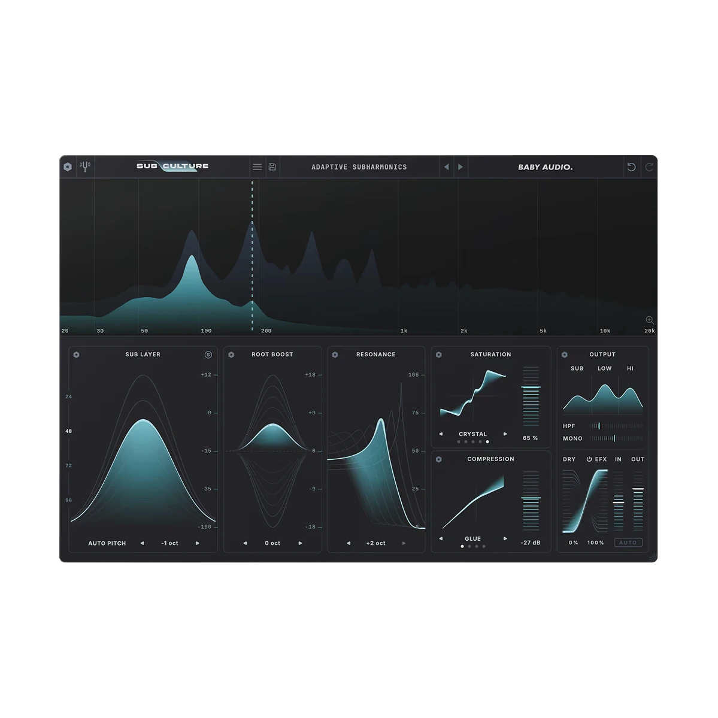The width and height of the screenshot is (718, 718).
Task: Click the Sub Culture logo
Action: [x=172, y=166]
